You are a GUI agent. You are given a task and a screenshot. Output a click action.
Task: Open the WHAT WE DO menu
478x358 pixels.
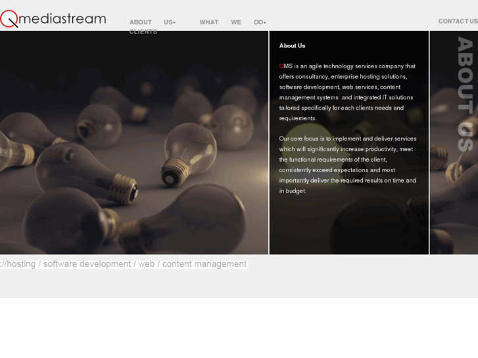click(233, 22)
